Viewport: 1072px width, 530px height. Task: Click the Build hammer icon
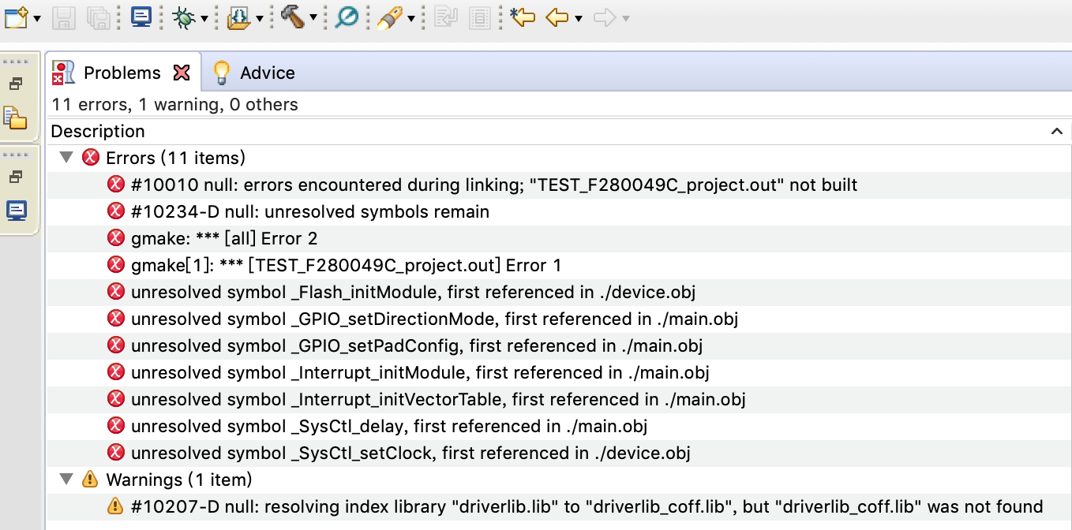point(292,16)
